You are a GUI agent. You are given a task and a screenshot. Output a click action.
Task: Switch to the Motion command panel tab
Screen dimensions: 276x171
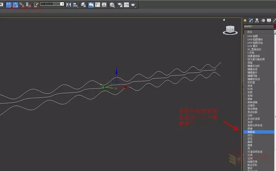pos(263,21)
